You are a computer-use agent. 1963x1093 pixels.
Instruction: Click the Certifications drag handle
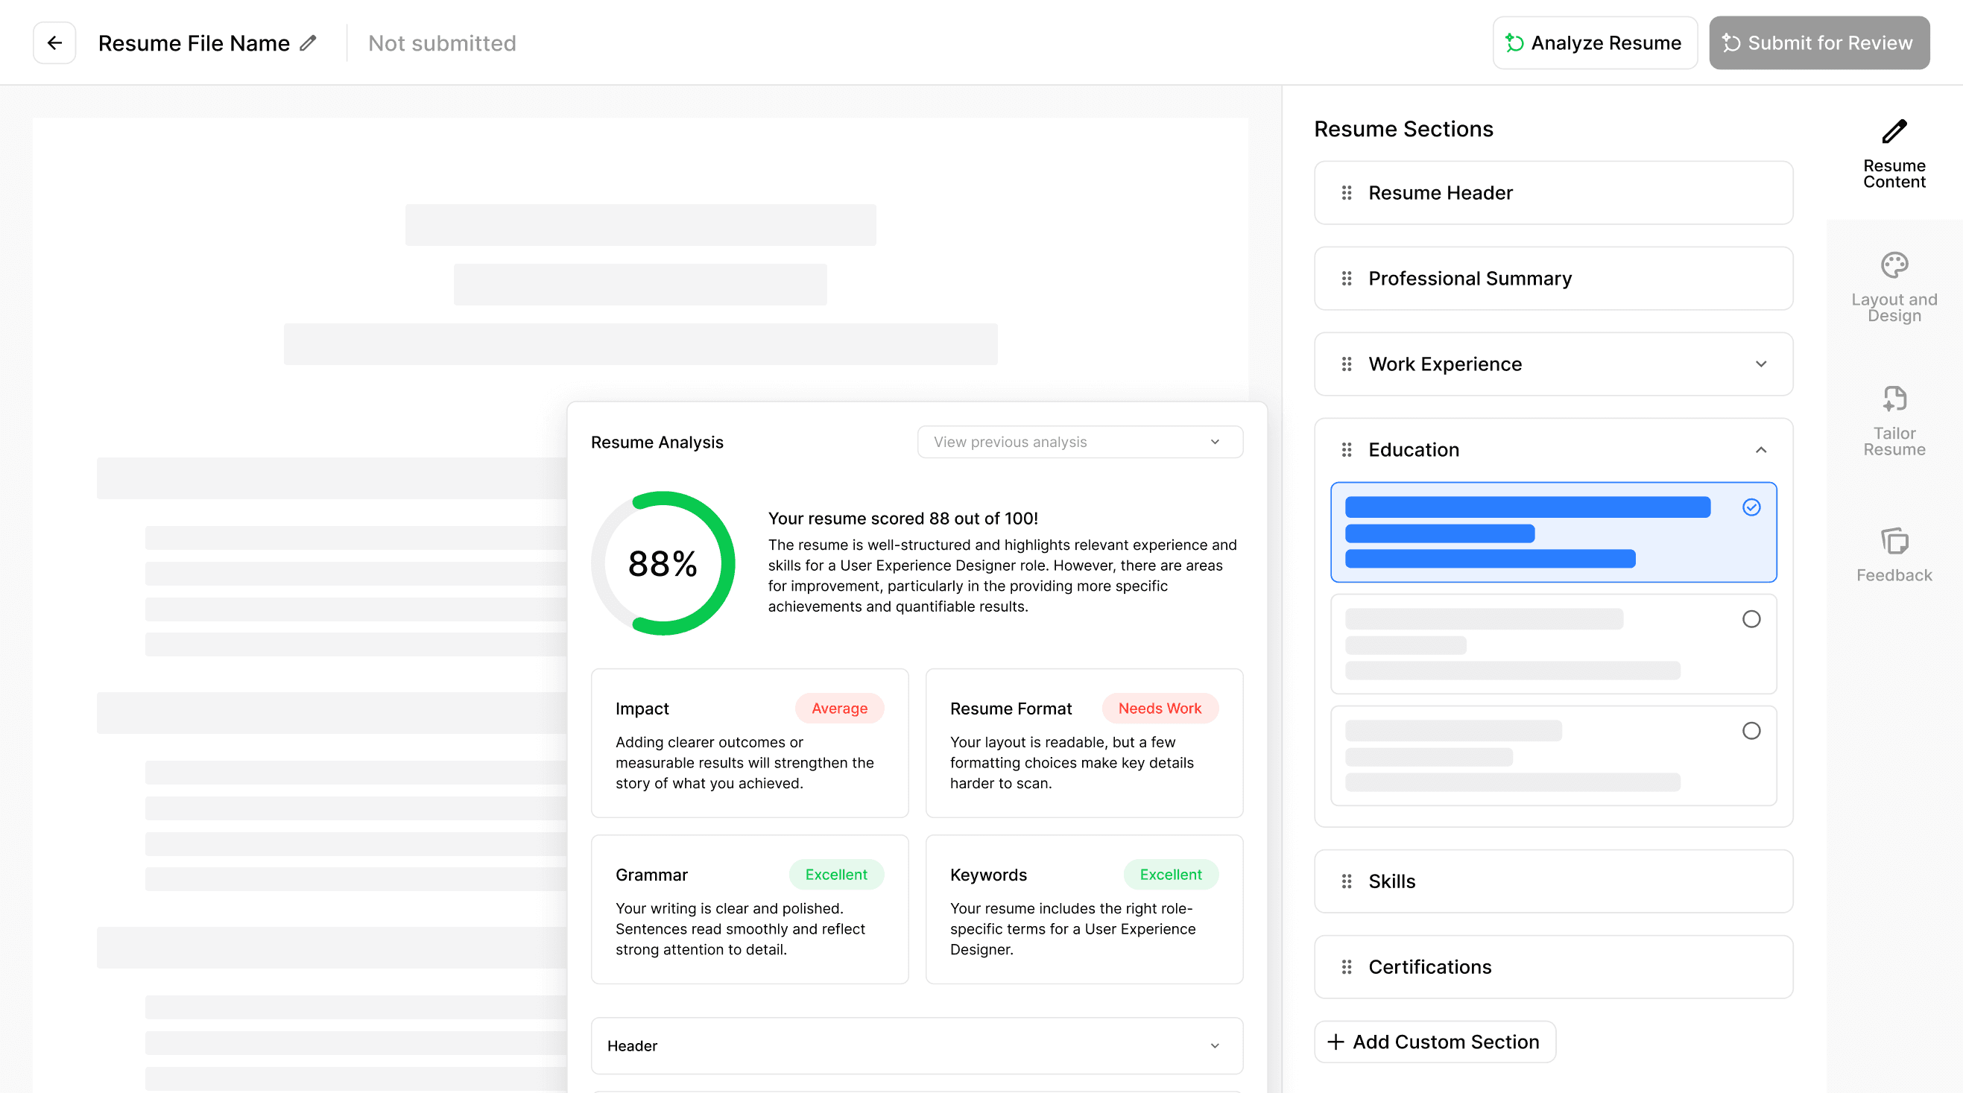click(1346, 966)
